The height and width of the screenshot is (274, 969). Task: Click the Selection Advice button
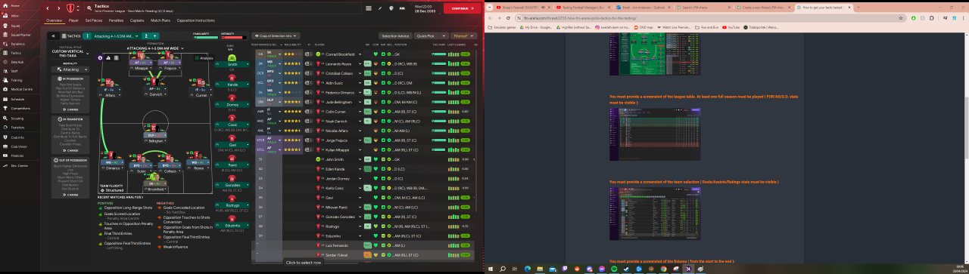pyautogui.click(x=395, y=35)
